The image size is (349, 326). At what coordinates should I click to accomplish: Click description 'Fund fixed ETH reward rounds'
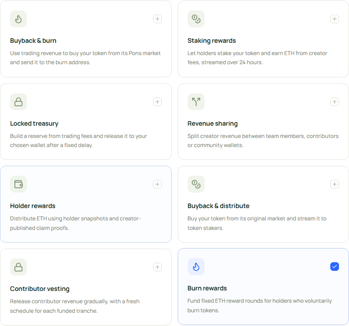[x=260, y=306]
